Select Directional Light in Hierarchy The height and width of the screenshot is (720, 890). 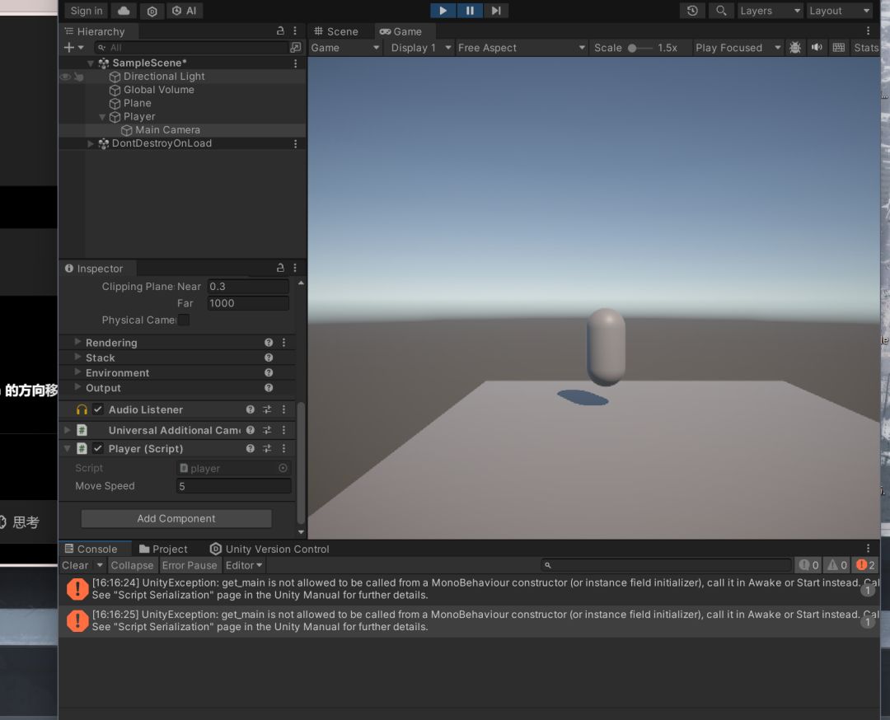pyautogui.click(x=164, y=77)
